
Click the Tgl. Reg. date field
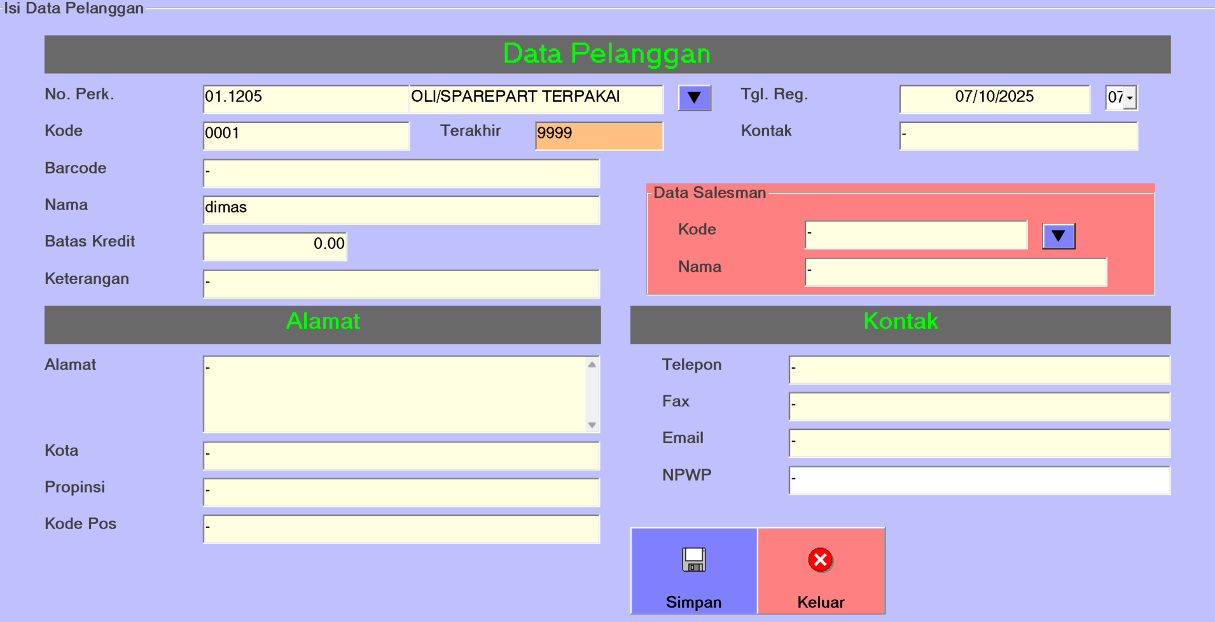pyautogui.click(x=994, y=99)
